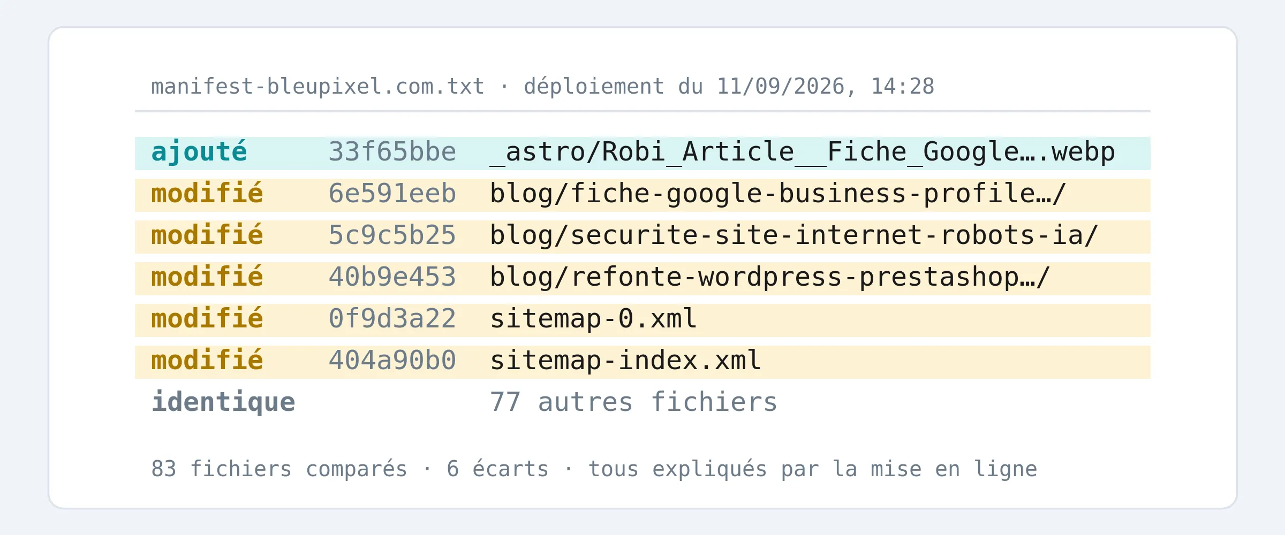Click the footer text "6 écarts"
Image resolution: width=1285 pixels, height=535 pixels.
click(498, 469)
